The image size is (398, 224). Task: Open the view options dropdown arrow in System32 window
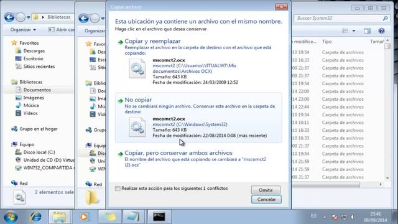[354, 31]
